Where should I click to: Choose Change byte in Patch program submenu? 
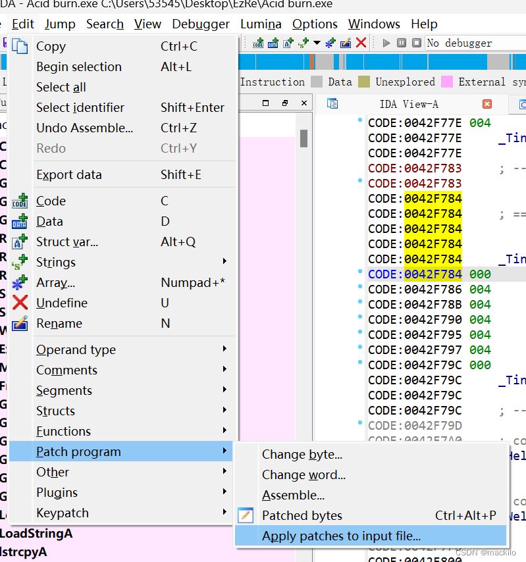click(x=371, y=454)
